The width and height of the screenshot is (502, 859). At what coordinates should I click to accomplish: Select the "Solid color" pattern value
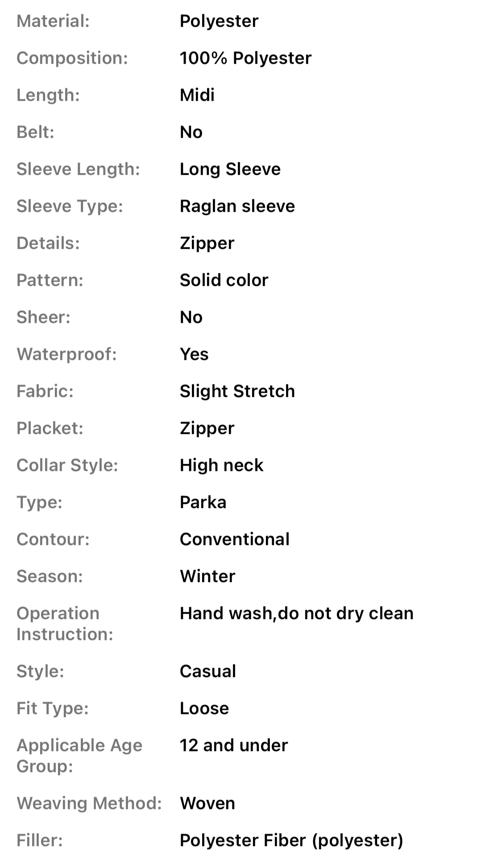coord(224,280)
